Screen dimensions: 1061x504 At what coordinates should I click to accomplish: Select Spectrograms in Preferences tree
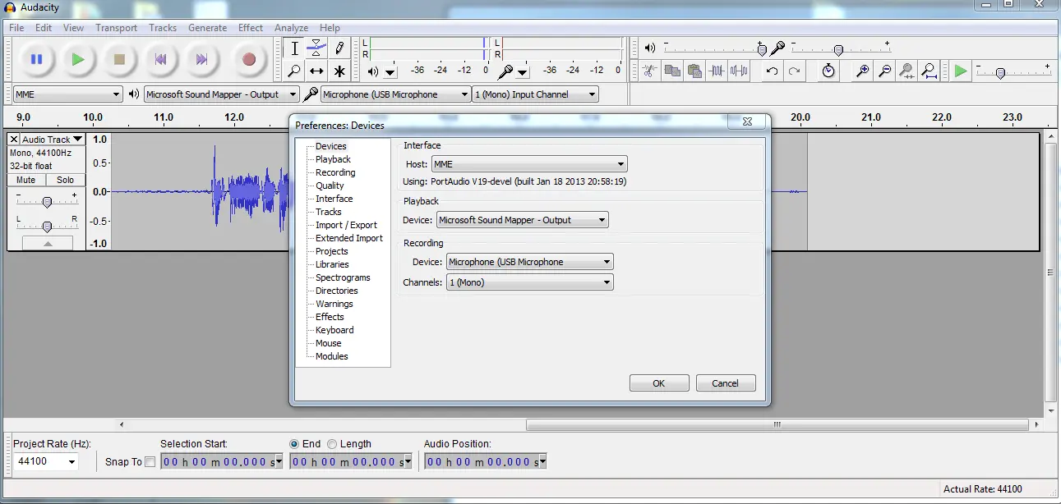[x=343, y=277]
